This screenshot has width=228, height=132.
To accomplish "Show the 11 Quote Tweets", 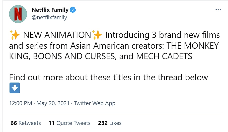I will coord(69,123).
